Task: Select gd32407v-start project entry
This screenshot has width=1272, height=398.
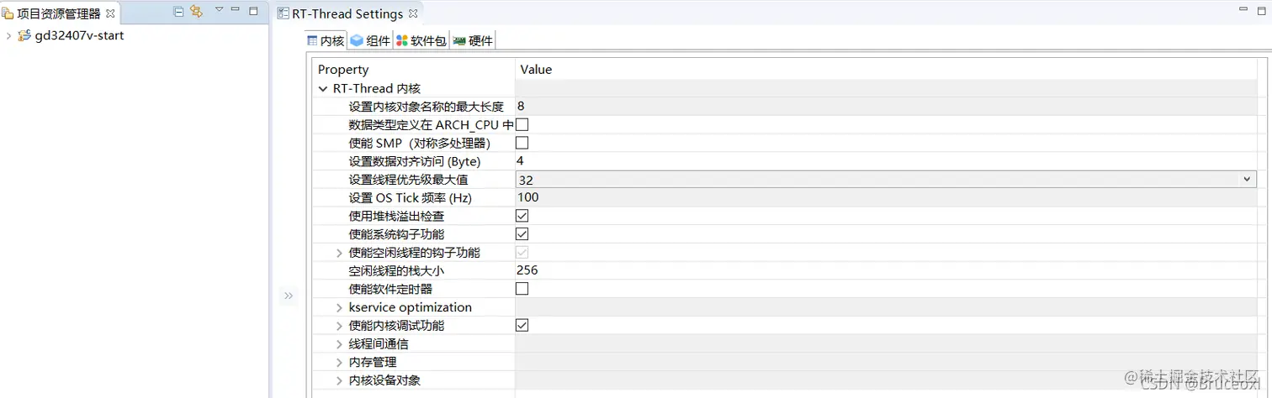Action: click(x=79, y=36)
